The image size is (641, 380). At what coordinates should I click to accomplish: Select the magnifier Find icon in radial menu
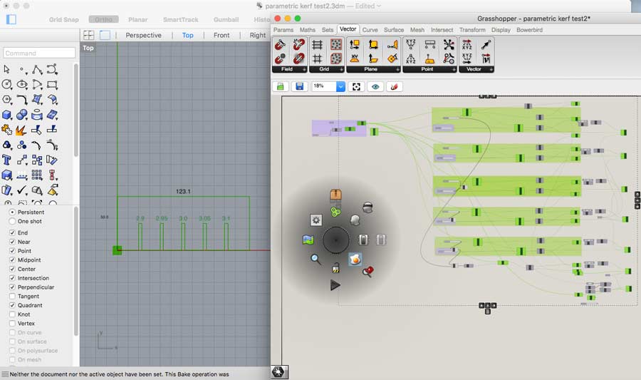click(316, 260)
